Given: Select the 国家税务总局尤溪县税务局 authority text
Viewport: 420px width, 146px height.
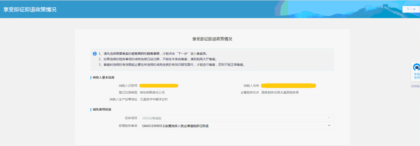Looking at the screenshot, I should coord(280,93).
